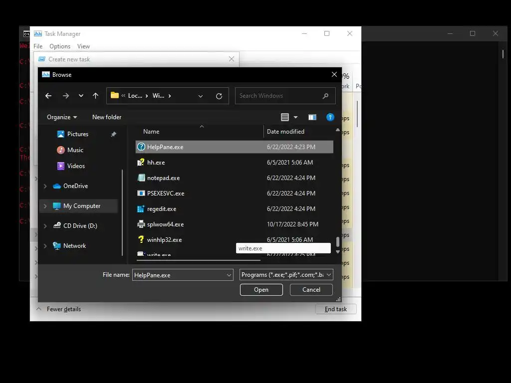Click the forward navigation arrow
The image size is (511, 383).
pos(66,96)
